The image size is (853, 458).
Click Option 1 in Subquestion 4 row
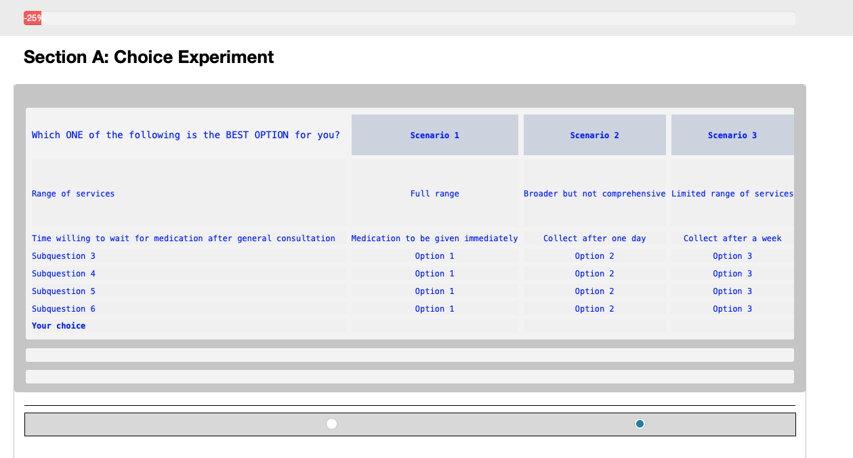coord(434,274)
